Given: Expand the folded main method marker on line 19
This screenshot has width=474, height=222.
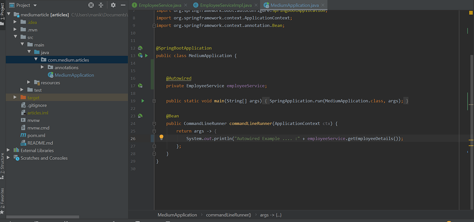Looking at the screenshot, I should [154, 101].
